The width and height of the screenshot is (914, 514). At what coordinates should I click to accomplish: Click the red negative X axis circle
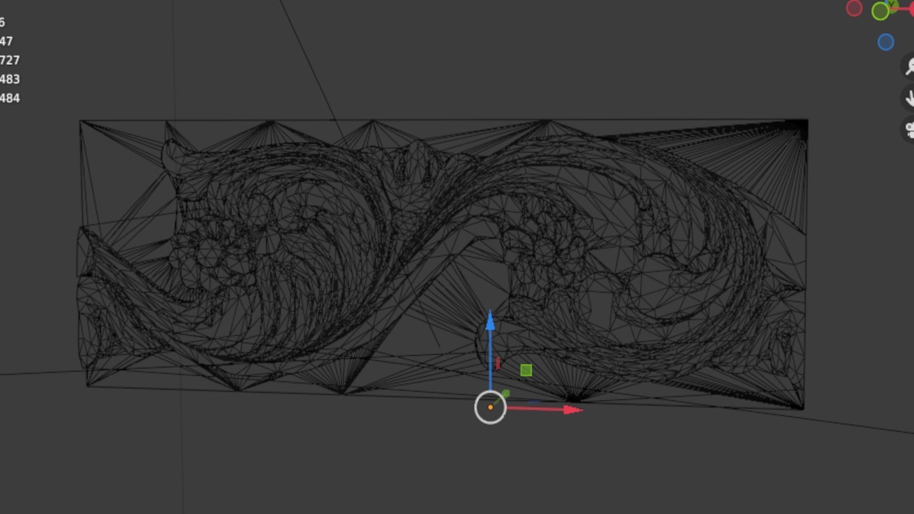(x=854, y=8)
